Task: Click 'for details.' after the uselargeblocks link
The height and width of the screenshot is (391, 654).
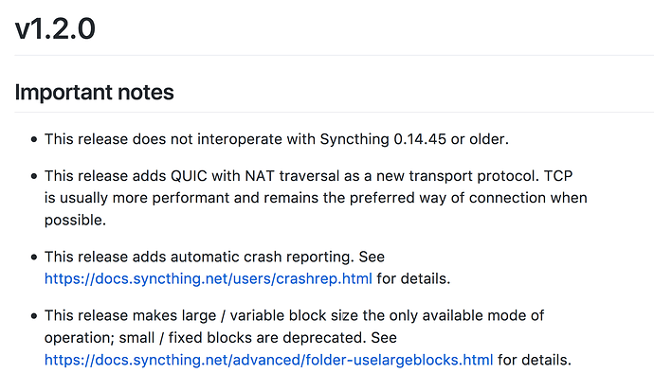Action: 535,360
